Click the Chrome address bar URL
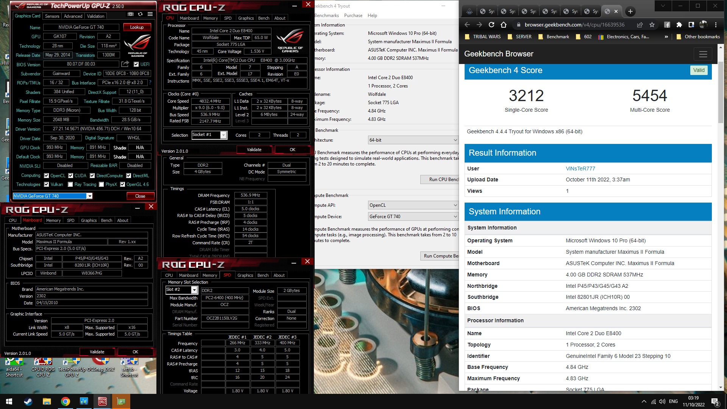 click(x=574, y=25)
